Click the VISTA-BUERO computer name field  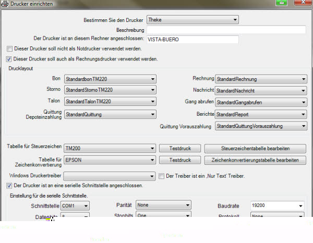(192, 39)
